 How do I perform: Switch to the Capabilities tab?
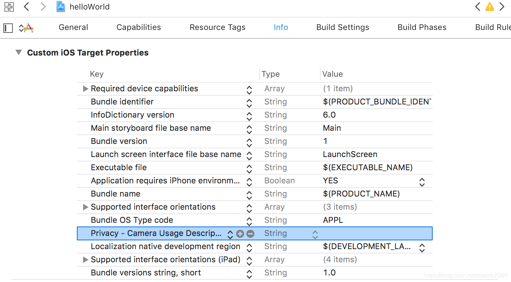pyautogui.click(x=138, y=27)
